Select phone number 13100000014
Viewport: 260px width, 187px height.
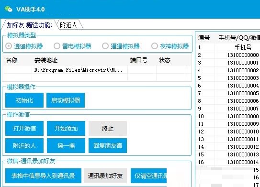click(243, 162)
